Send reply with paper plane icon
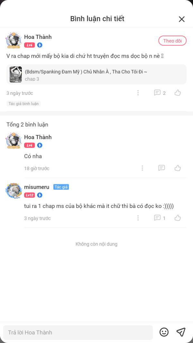This screenshot has width=193, height=343. 181,332
